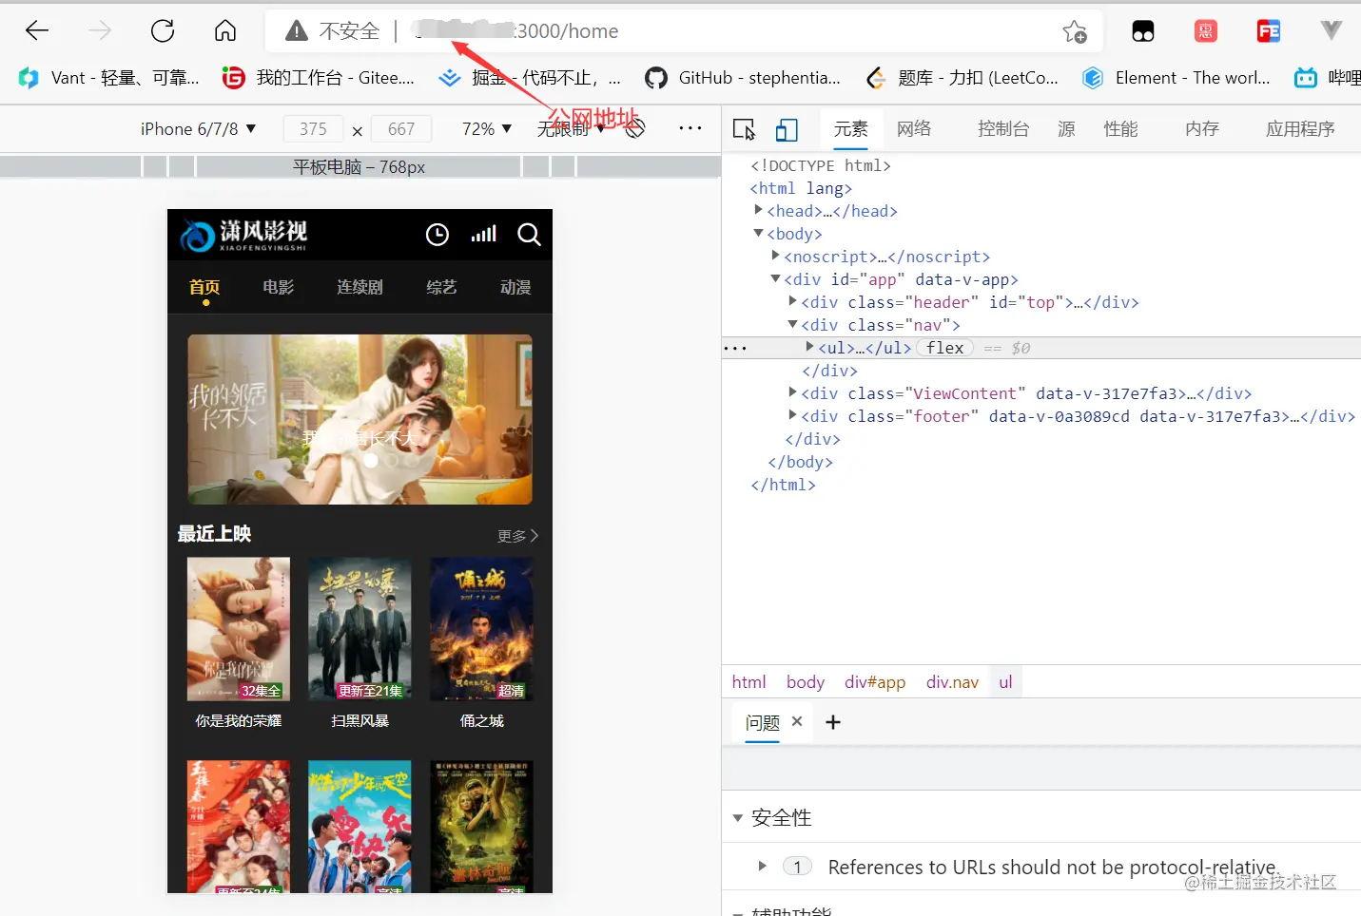Open the 更多 link for 最近上映
Image resolution: width=1361 pixels, height=916 pixels.
[x=517, y=536]
